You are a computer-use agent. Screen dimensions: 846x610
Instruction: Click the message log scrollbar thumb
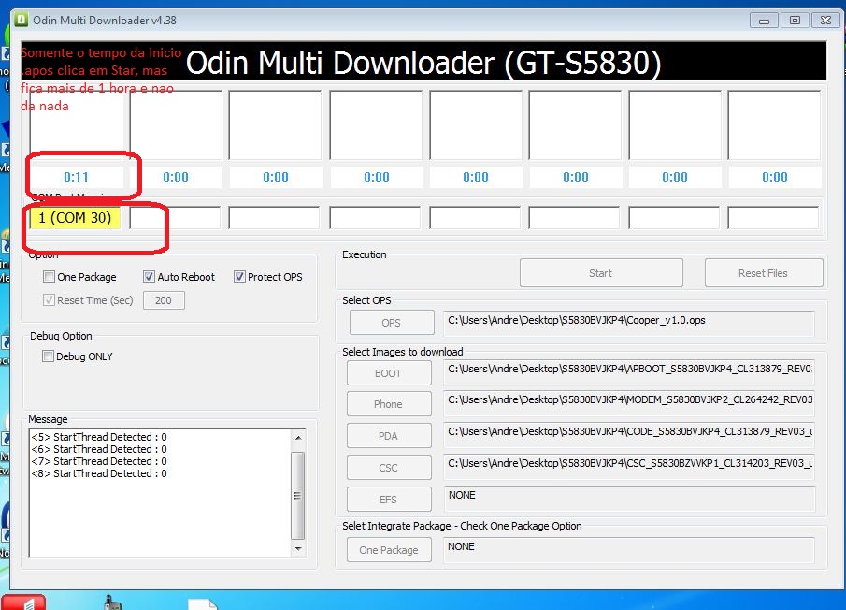pos(298,495)
